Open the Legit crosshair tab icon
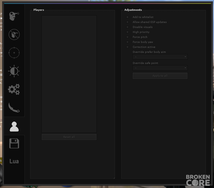Viewport: 214px width, 188px height. point(14,53)
